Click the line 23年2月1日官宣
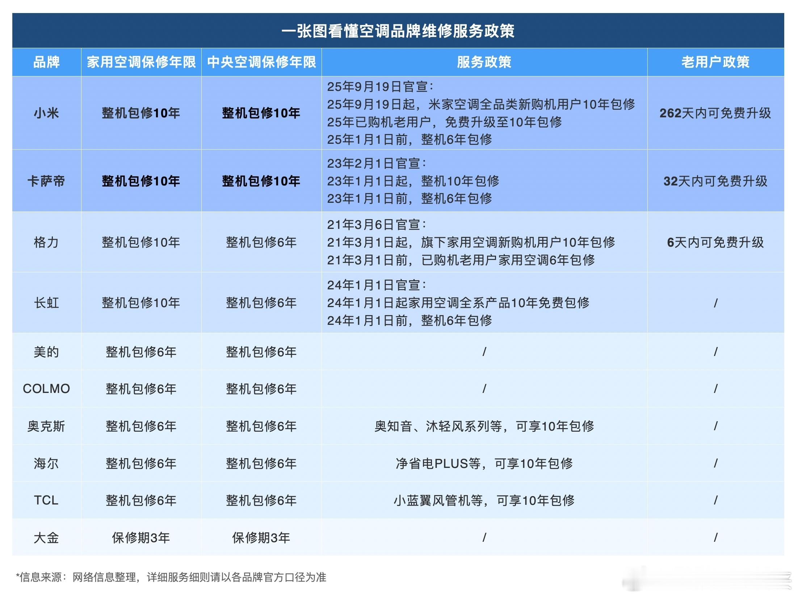The height and width of the screenshot is (599, 798). [377, 163]
